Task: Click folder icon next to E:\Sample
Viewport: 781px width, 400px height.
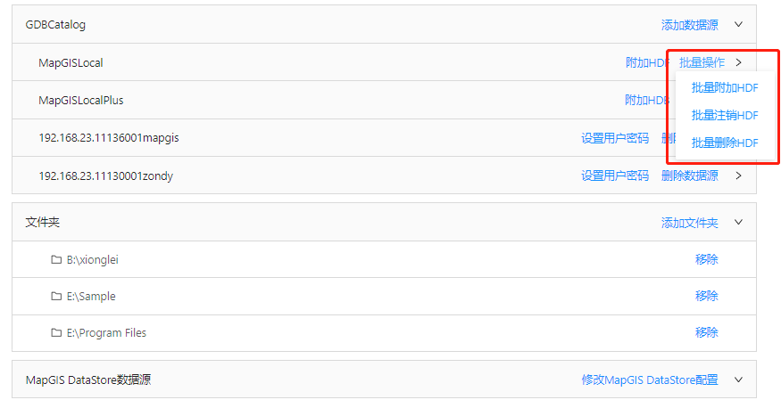Action: click(x=56, y=297)
